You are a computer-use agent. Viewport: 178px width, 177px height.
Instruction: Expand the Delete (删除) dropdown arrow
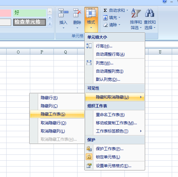[x=77, y=28]
